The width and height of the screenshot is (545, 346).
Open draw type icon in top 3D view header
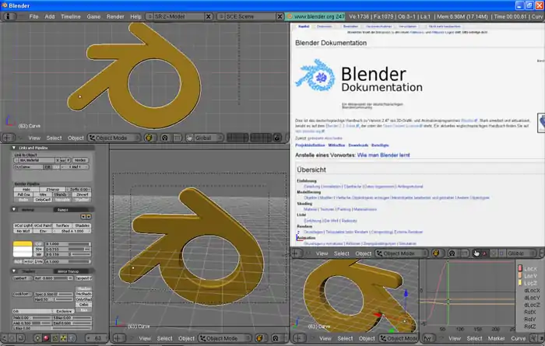(x=149, y=138)
